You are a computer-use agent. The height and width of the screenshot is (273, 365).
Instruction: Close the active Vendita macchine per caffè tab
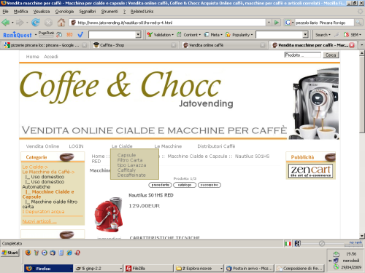352,45
